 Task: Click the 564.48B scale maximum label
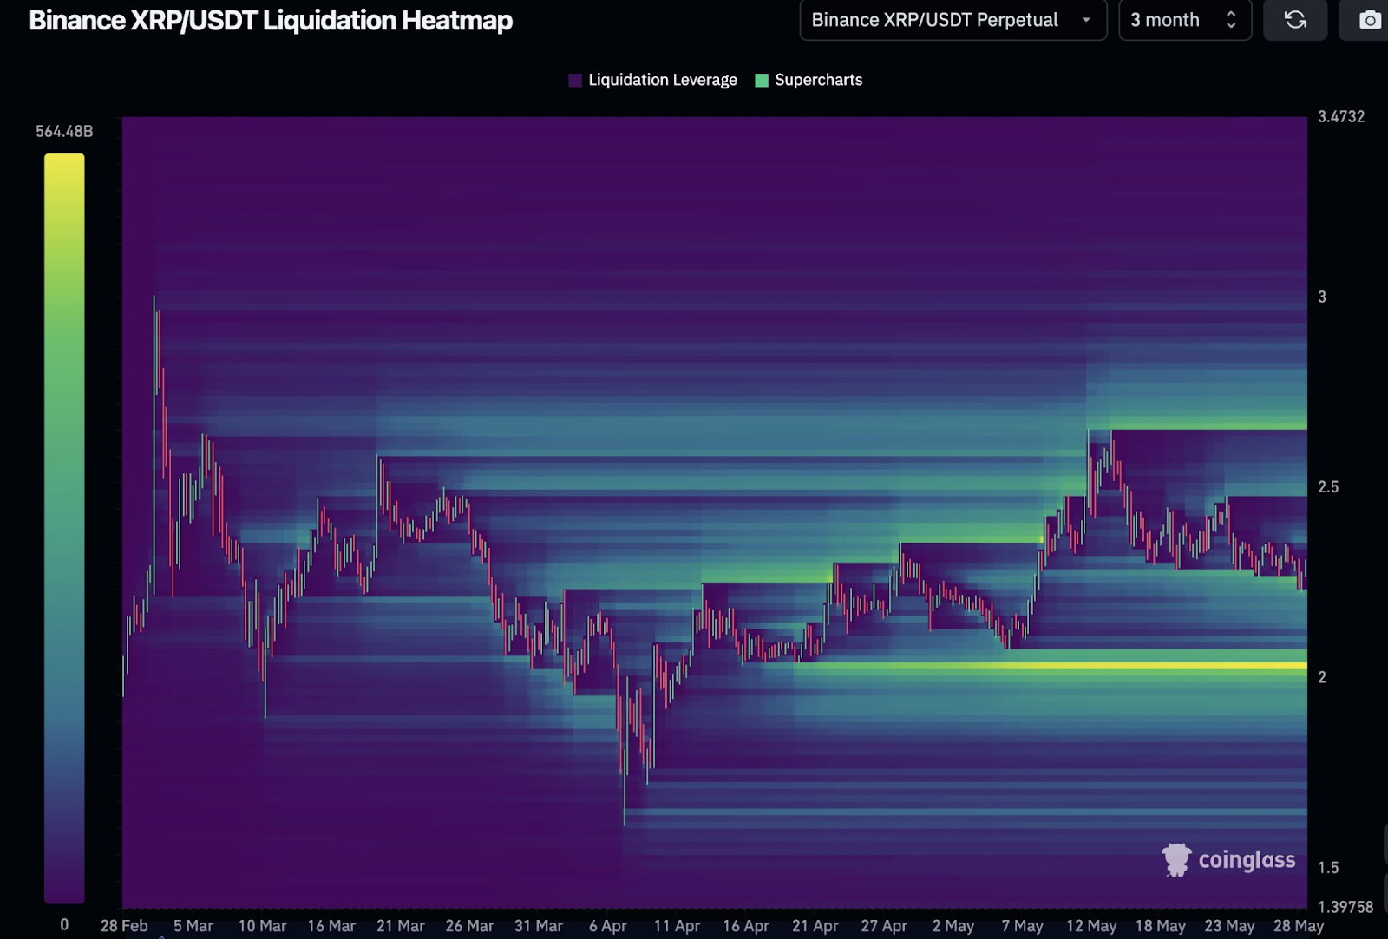(x=64, y=131)
